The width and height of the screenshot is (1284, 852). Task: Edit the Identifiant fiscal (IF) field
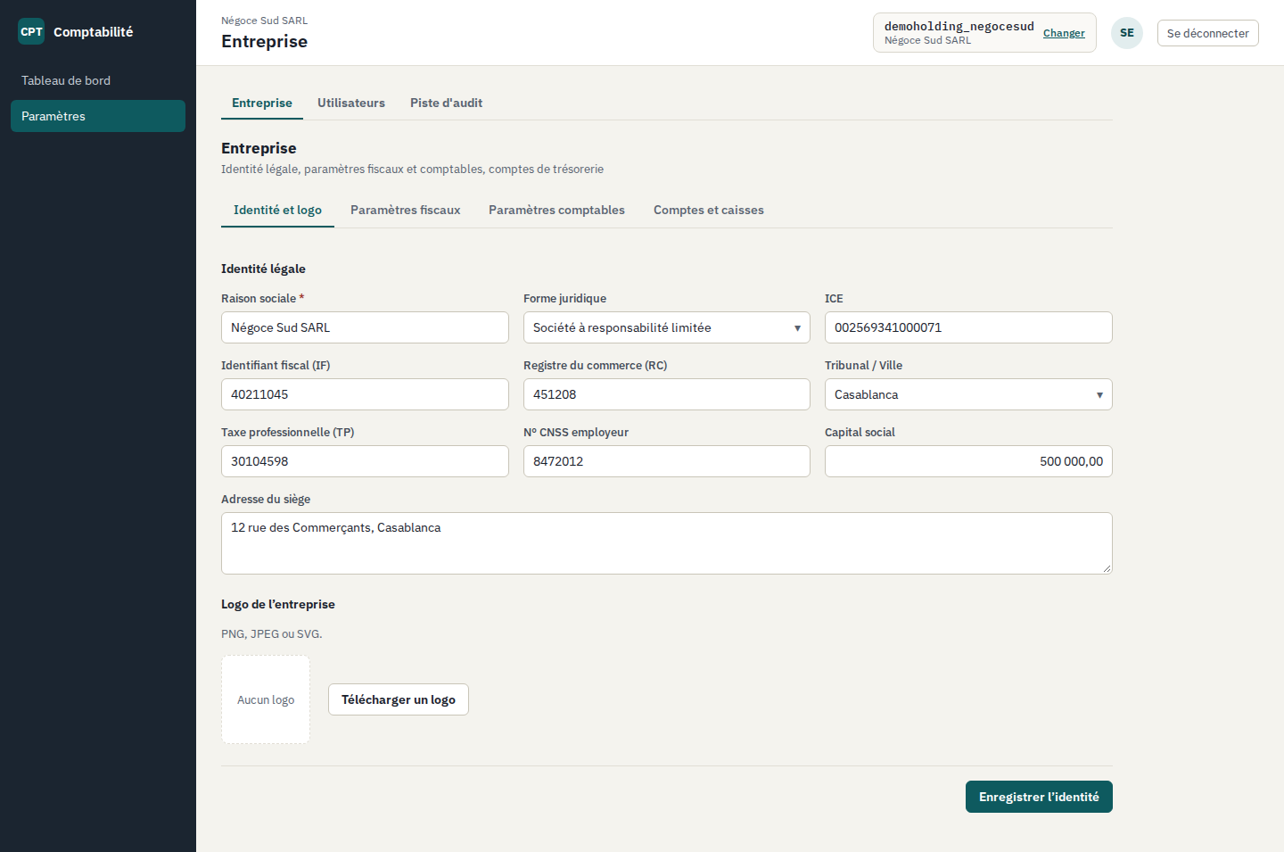pos(365,394)
